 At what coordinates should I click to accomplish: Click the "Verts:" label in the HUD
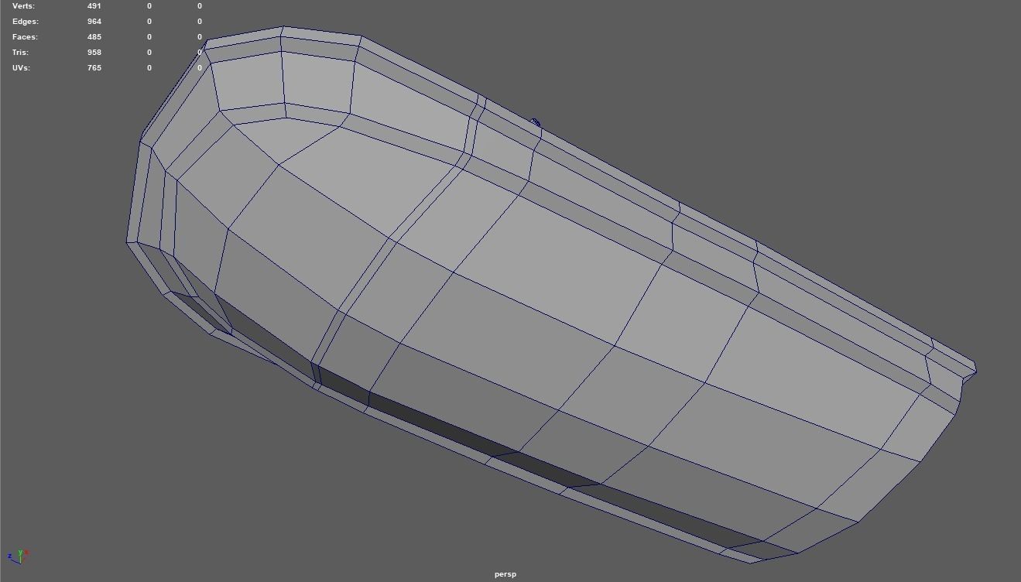point(23,6)
